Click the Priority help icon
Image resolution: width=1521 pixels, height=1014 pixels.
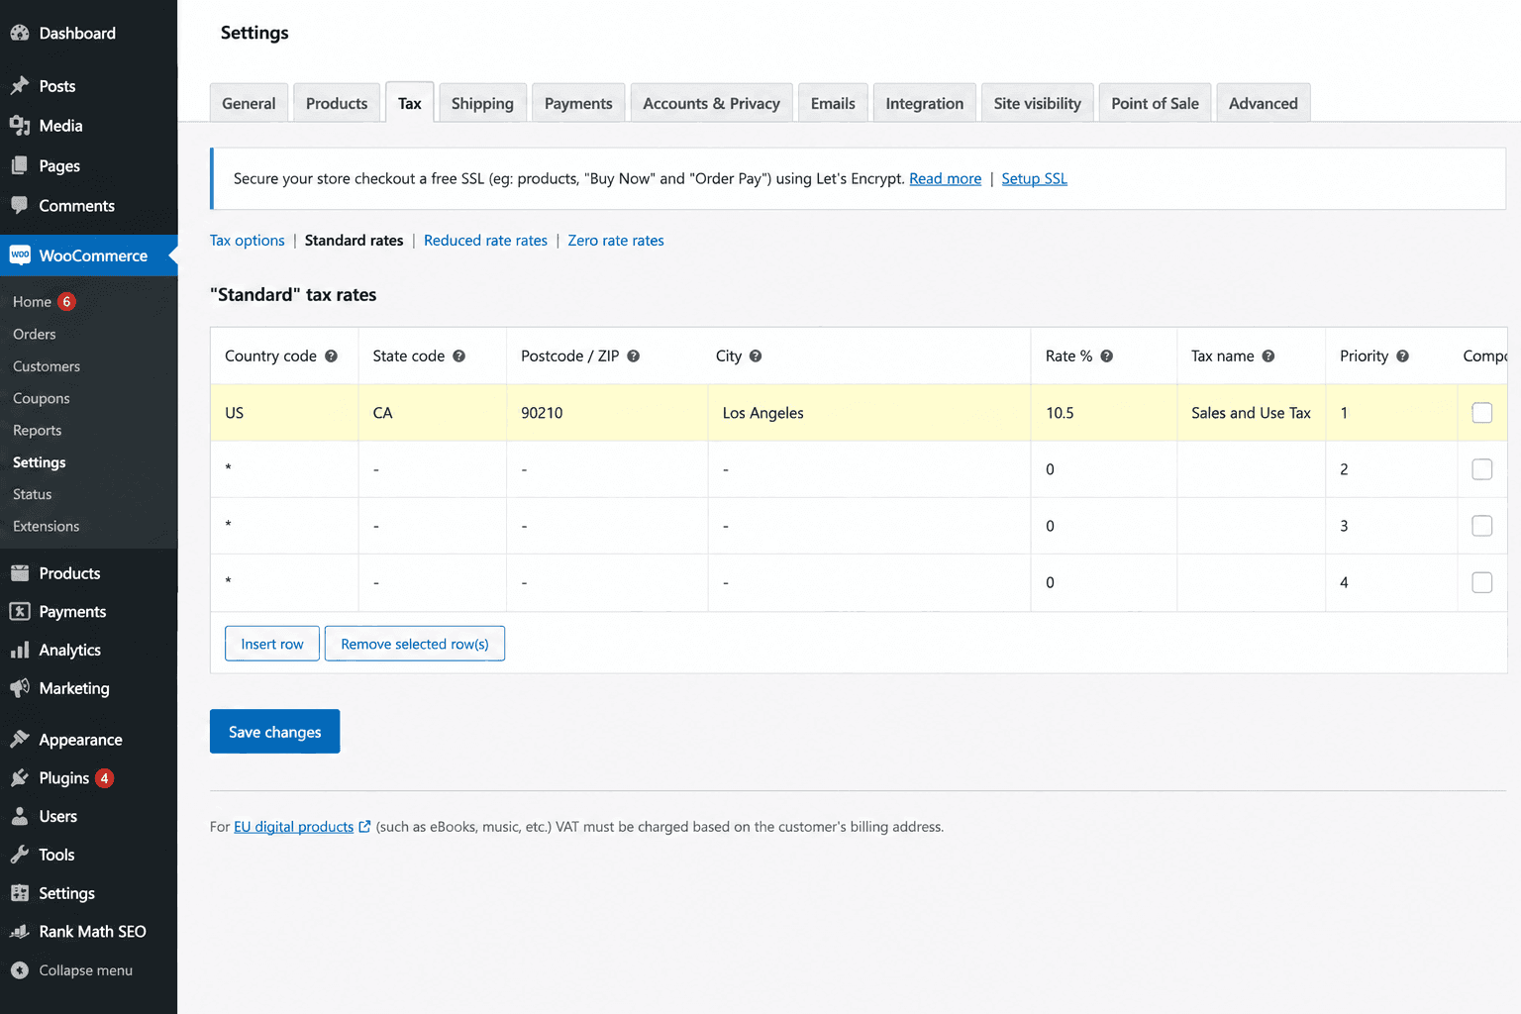[1402, 355]
